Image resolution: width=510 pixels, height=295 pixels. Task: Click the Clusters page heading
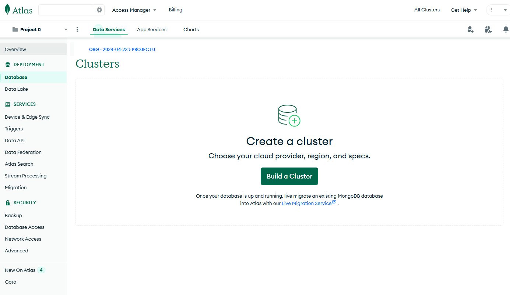pos(98,64)
